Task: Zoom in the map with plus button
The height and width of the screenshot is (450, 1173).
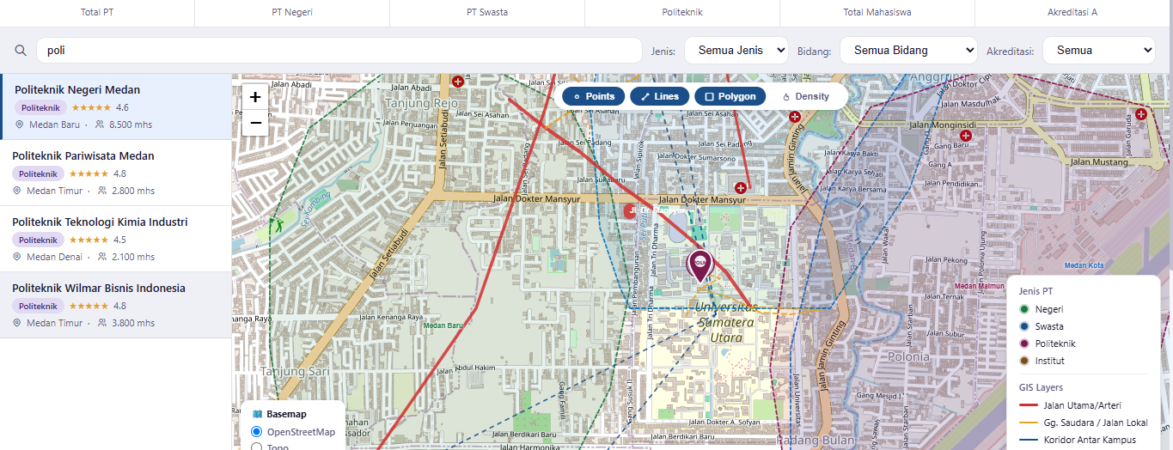Action: pyautogui.click(x=255, y=97)
